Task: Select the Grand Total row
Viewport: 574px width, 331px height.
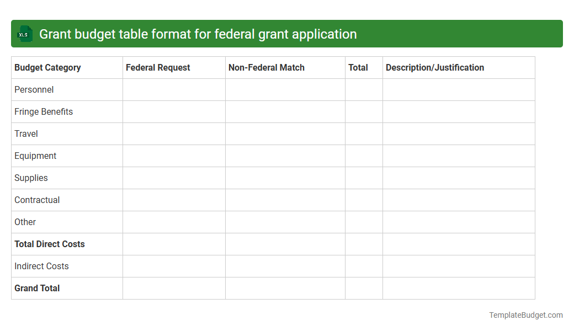Action: click(x=36, y=288)
